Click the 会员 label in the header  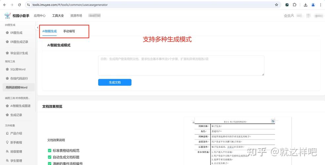287,16
